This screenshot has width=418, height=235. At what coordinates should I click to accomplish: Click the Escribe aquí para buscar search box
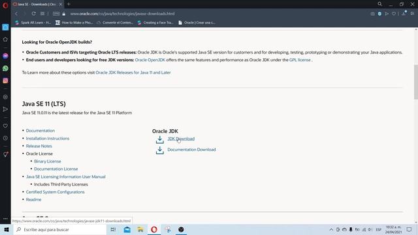[x=59, y=229]
